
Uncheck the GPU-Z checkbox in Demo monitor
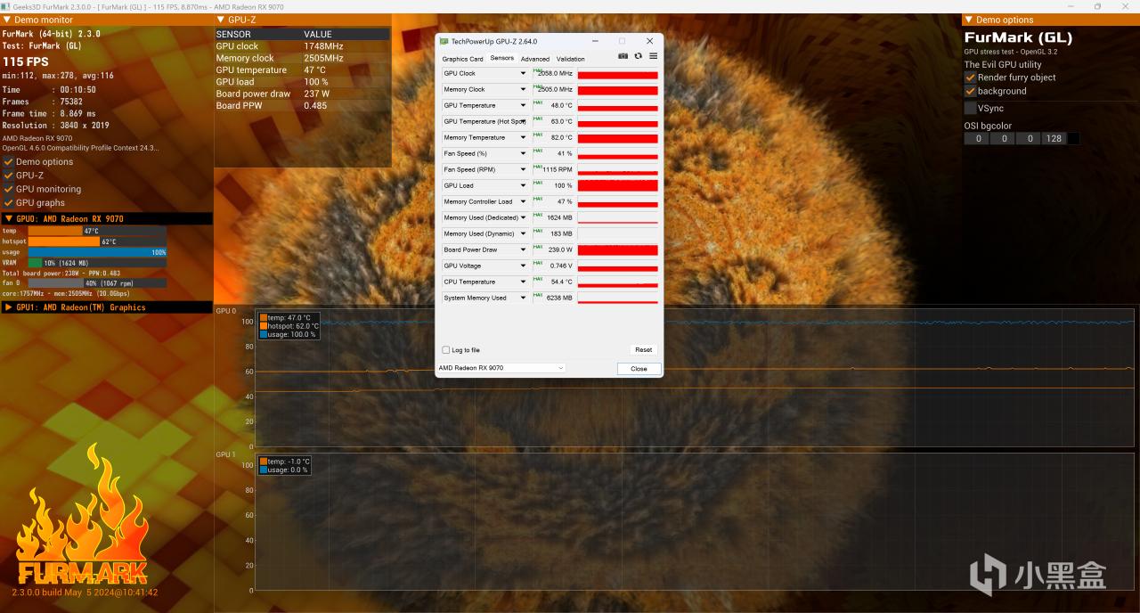pyautogui.click(x=8, y=176)
